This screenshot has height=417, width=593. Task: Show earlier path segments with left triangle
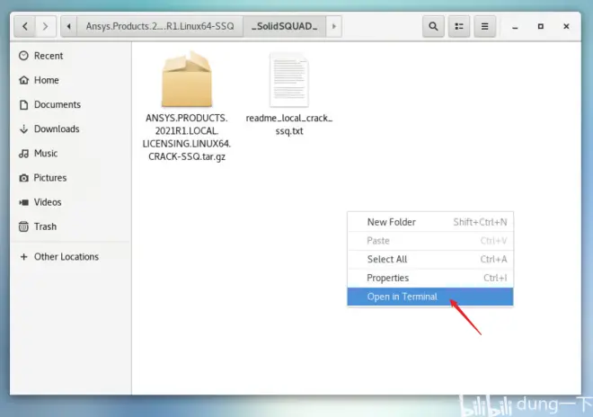coord(69,26)
